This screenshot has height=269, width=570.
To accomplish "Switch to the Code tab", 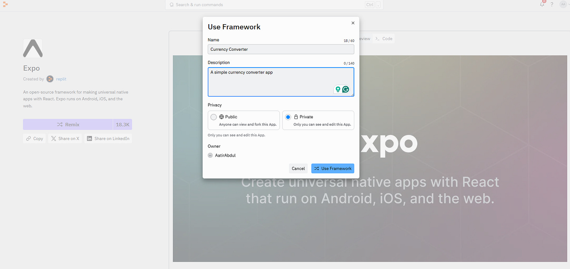I will pyautogui.click(x=384, y=39).
